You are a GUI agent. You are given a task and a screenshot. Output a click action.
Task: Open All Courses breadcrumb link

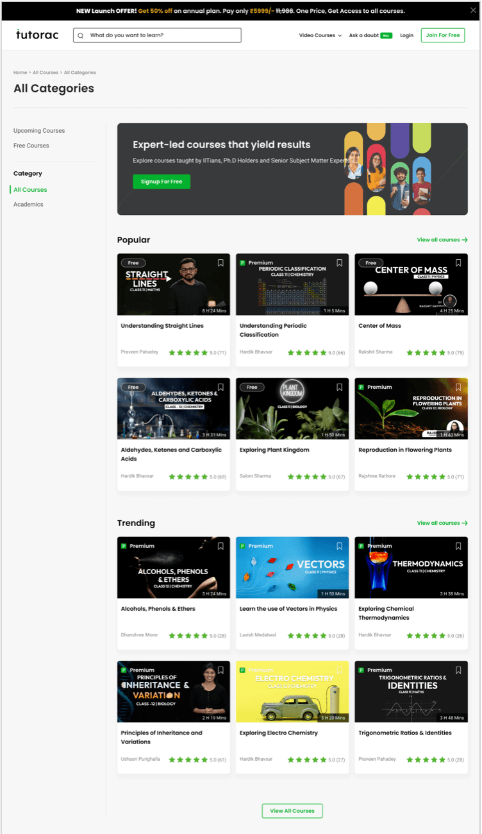[46, 72]
